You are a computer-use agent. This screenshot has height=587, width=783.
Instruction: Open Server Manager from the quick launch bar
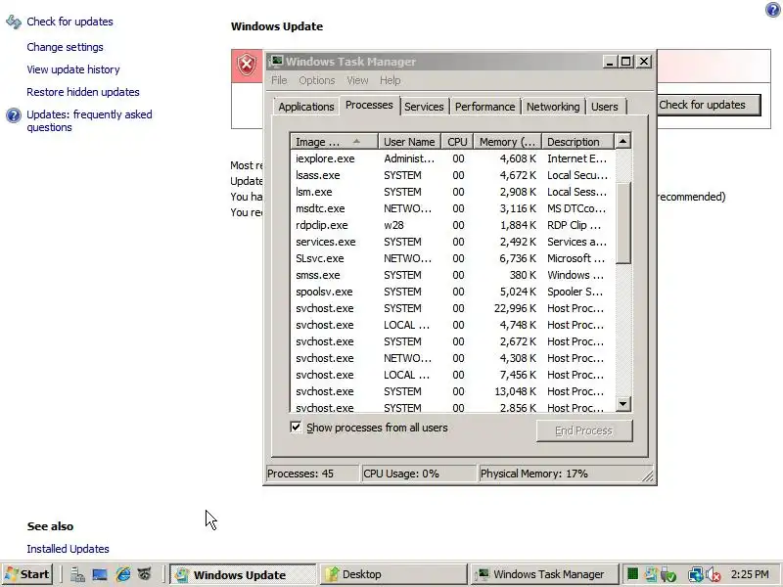(x=77, y=574)
